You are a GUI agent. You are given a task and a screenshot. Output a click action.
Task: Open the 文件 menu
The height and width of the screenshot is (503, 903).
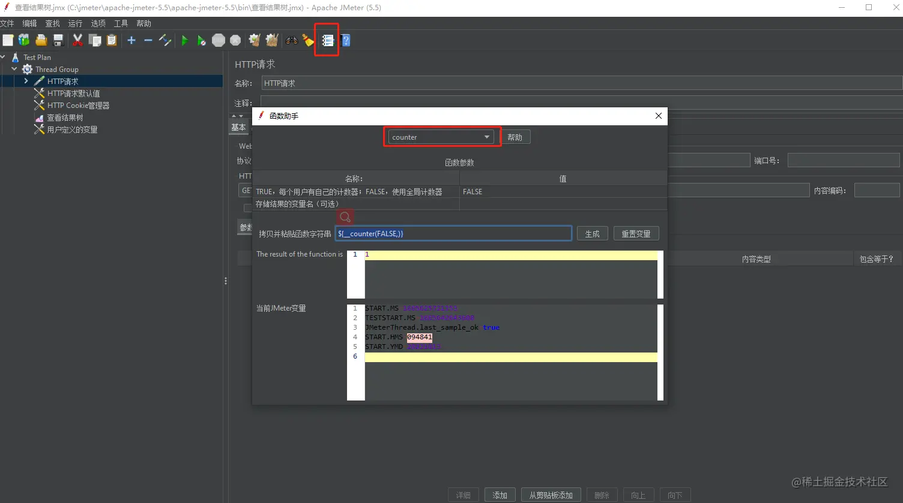pos(7,23)
